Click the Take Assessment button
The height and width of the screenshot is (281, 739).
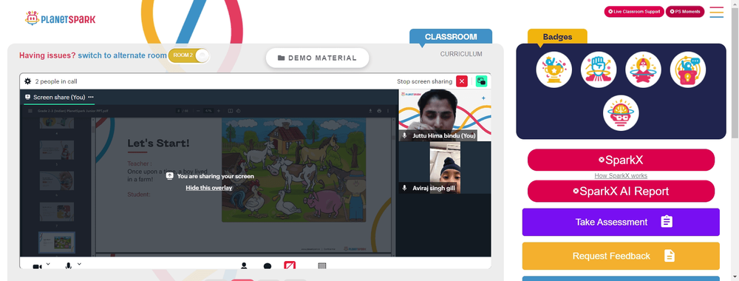coord(621,222)
